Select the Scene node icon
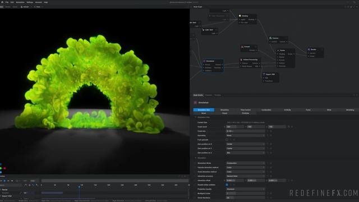 278,50
